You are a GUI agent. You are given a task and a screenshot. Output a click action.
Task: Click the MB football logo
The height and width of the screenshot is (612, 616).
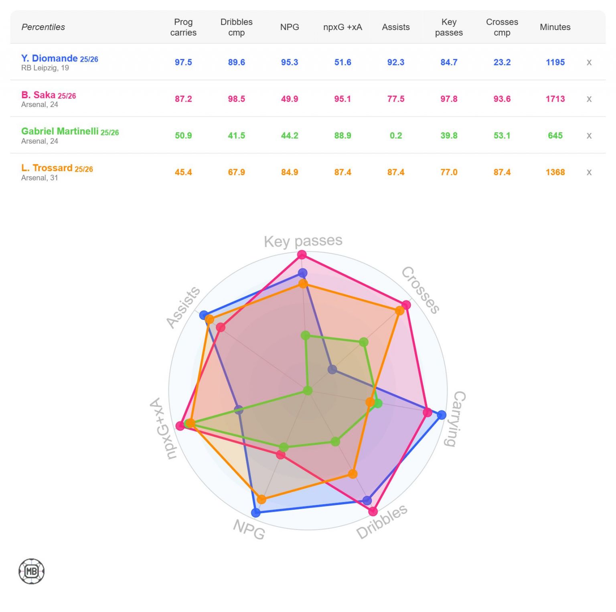click(31, 571)
